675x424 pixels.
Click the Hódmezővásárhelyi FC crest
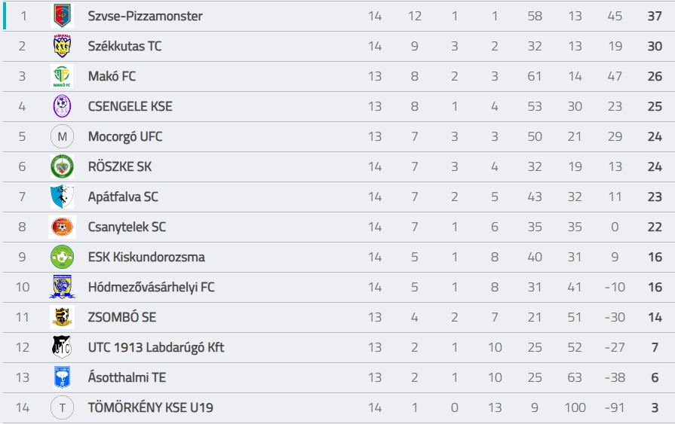coord(62,287)
